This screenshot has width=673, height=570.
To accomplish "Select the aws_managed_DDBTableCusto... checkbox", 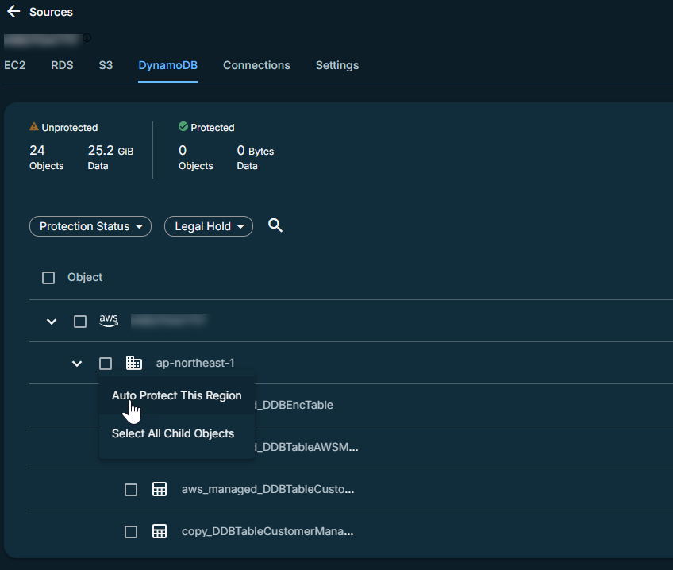I will tap(131, 490).
